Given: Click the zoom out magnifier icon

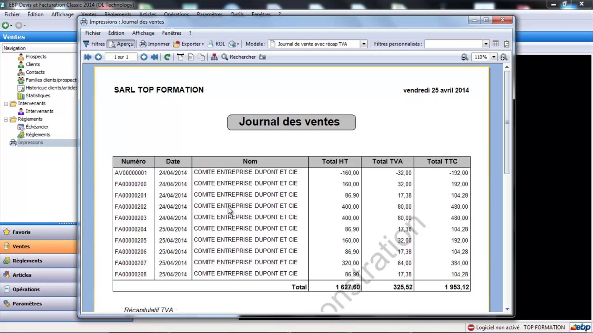Looking at the screenshot, I should [465, 57].
